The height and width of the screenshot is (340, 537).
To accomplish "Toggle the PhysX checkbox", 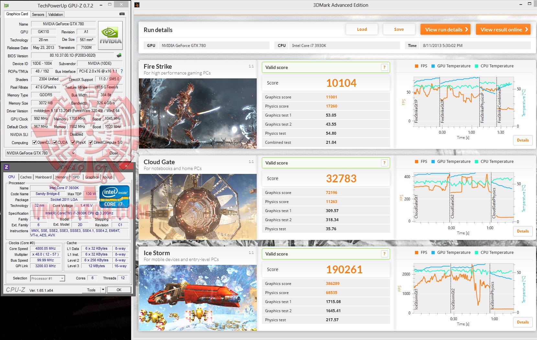I will (x=73, y=142).
